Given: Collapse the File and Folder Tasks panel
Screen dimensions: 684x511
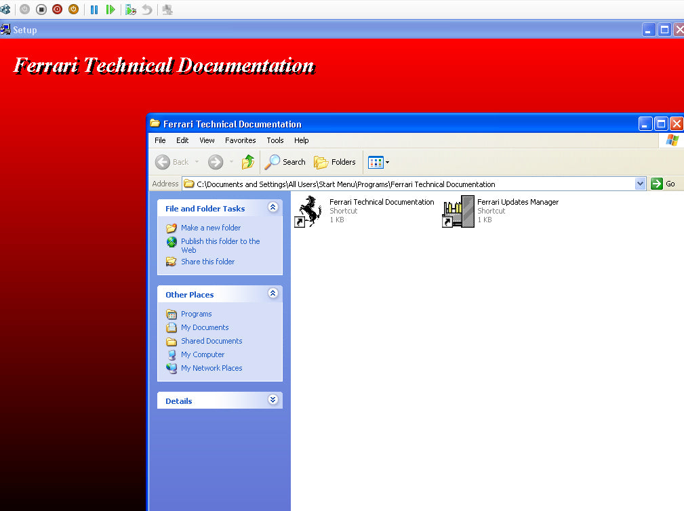Looking at the screenshot, I should click(x=273, y=207).
